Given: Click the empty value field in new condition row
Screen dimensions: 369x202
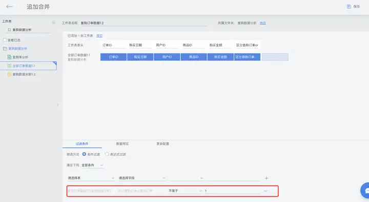Looking at the screenshot, I should [x=233, y=178].
